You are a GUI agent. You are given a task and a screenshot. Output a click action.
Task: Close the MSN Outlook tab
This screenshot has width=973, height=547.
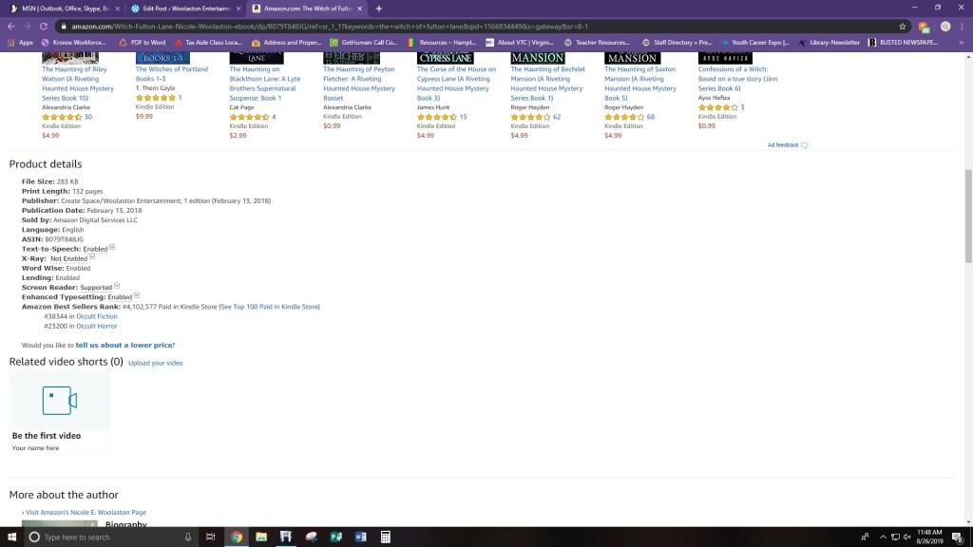point(117,9)
